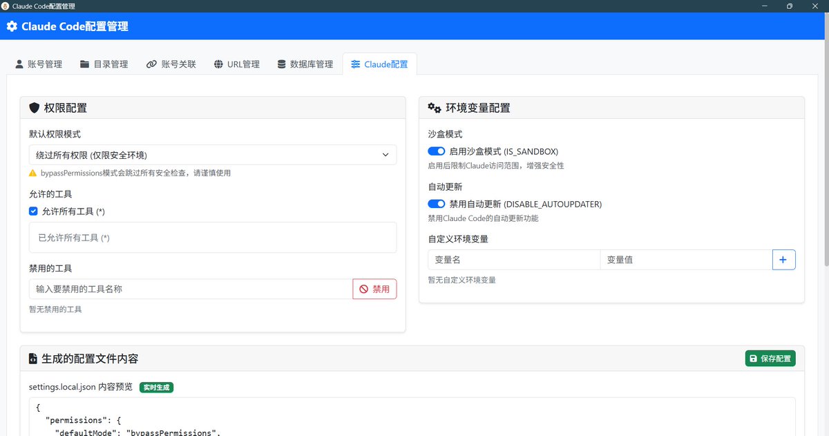Screen dimensions: 829x436
Task: Click the text "暂无禁用的工具"
Action: [55, 310]
